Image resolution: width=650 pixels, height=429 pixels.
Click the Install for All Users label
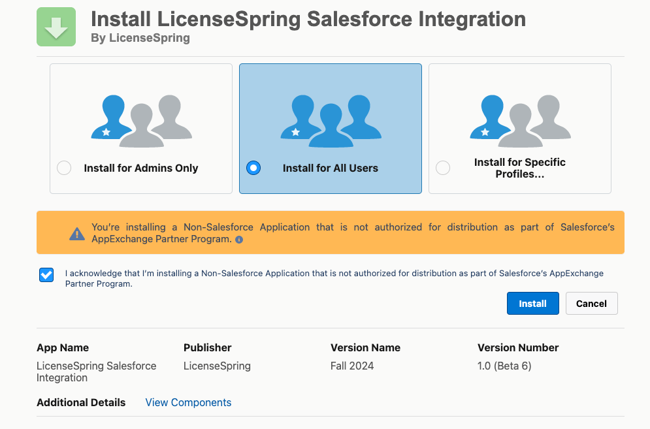[330, 168]
